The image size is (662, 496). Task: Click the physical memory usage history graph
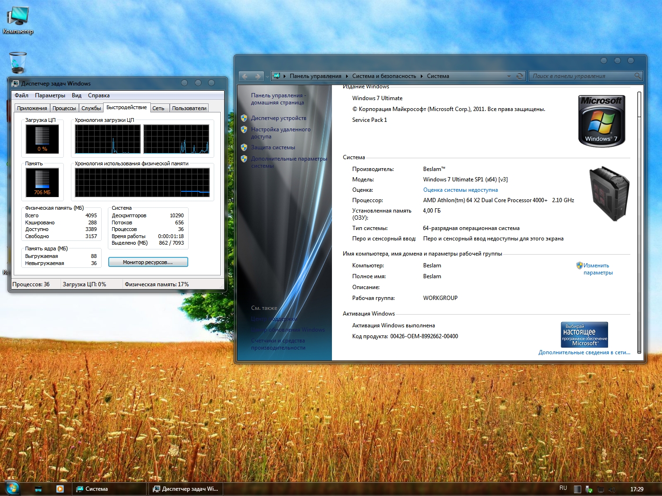tap(142, 182)
